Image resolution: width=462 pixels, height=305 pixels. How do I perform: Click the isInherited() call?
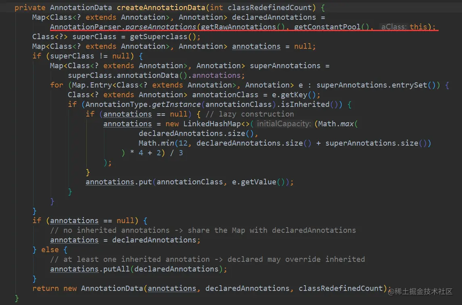pyautogui.click(x=309, y=104)
